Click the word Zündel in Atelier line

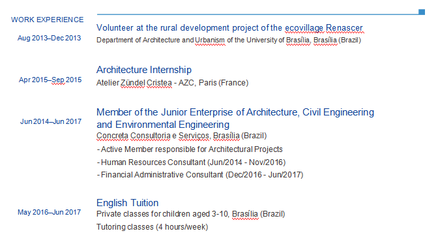click(x=133, y=83)
